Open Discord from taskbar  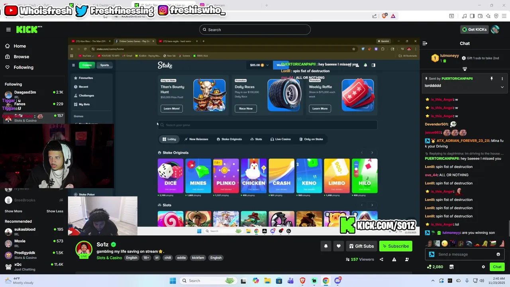(x=337, y=281)
